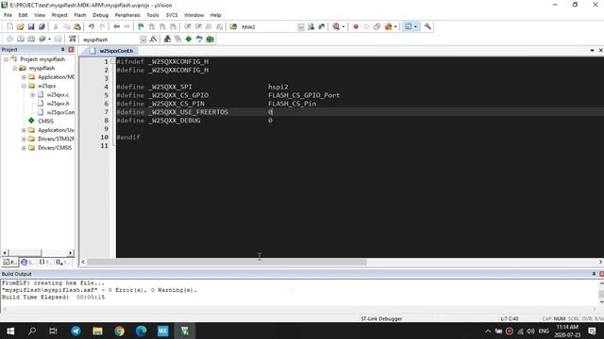Open Configuration with the wrench icon
The image size is (604, 339).
(428, 26)
